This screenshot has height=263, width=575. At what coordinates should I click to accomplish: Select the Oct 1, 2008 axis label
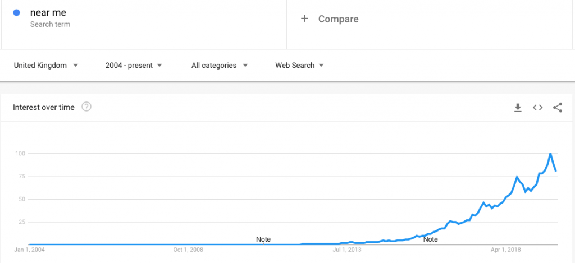(x=189, y=249)
